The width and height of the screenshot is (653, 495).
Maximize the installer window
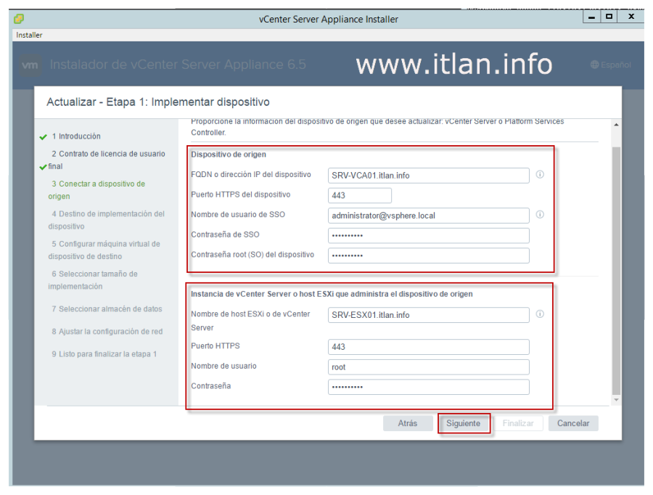point(609,16)
